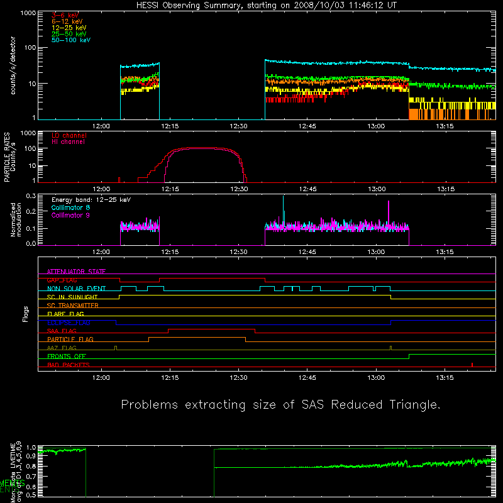Click the 'Energy band: 12-25 keV' annotation
Image resolution: width=503 pixels, height=503 pixels.
click(91, 200)
